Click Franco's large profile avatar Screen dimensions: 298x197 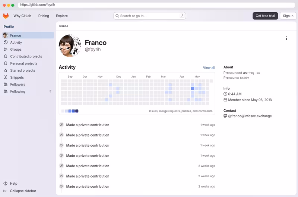click(70, 46)
